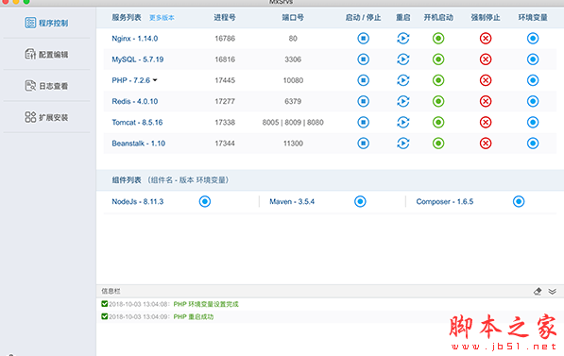Force stop Redis with red X
Screen dimensions: 564x356
tap(486, 101)
